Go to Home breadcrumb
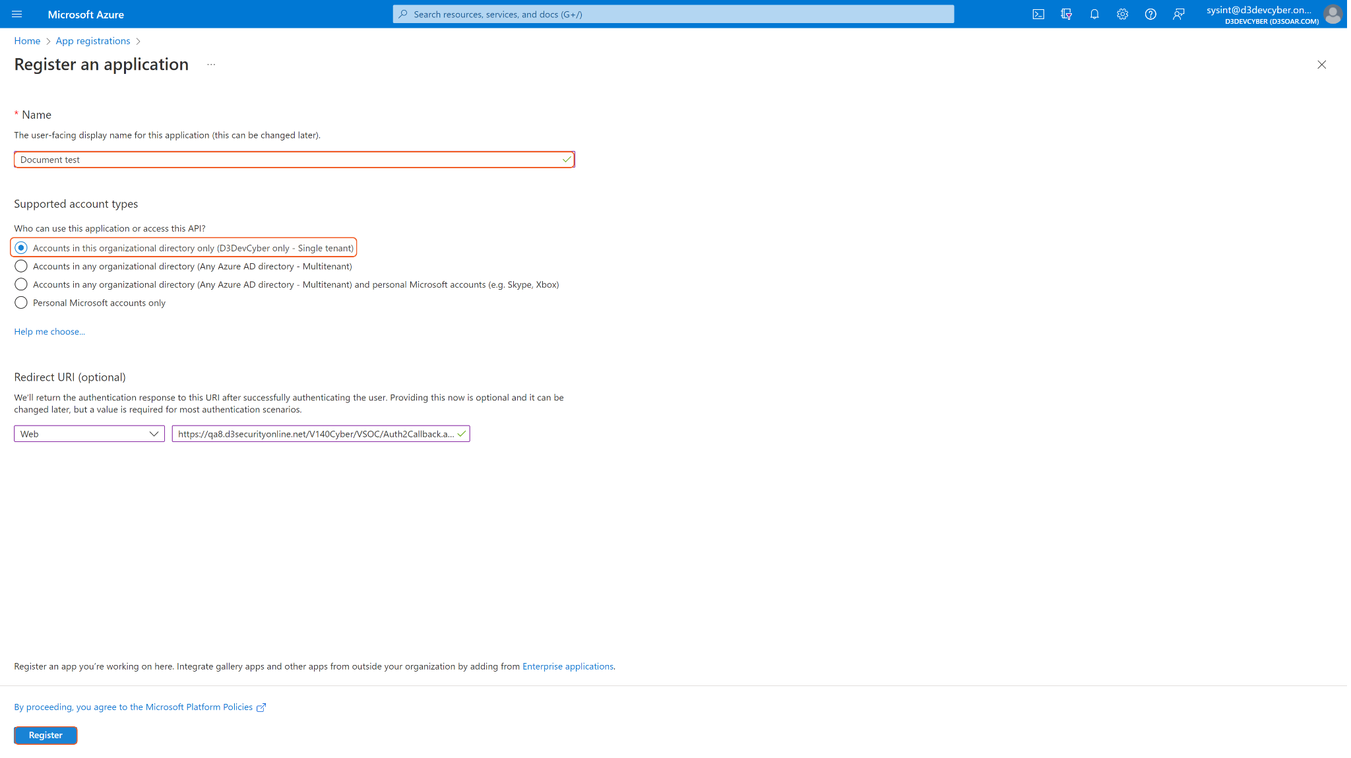Screen dimensions: 1351x758 pos(27,41)
